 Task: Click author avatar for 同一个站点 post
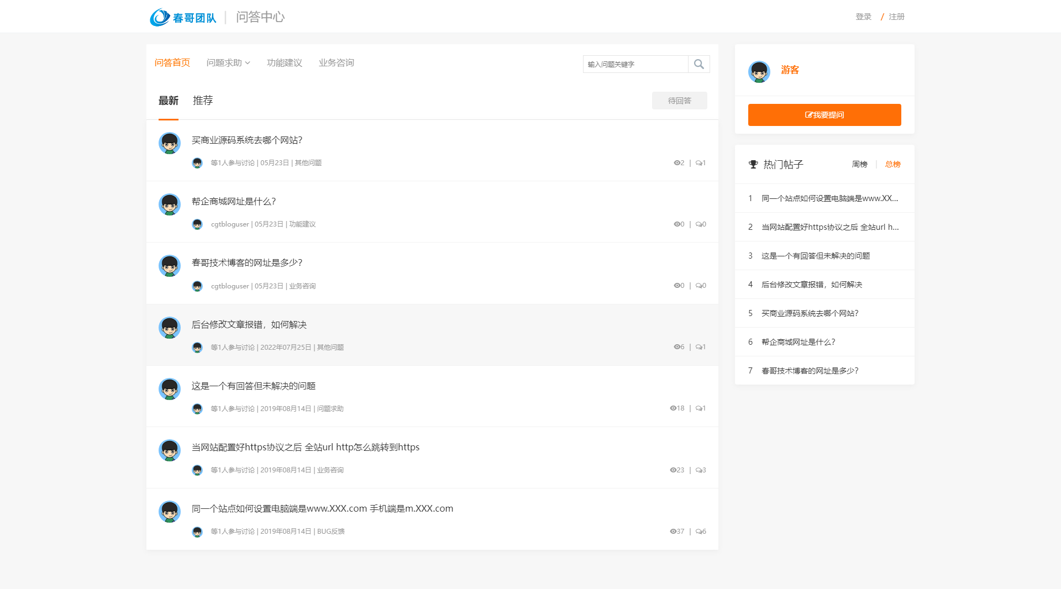click(x=170, y=512)
